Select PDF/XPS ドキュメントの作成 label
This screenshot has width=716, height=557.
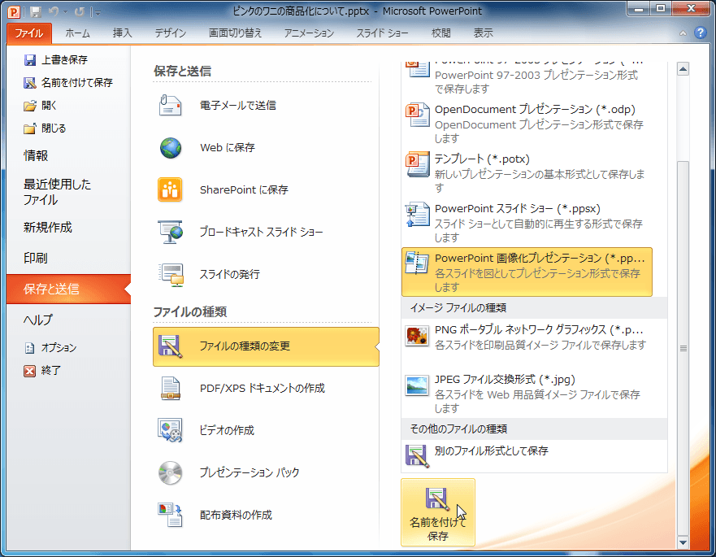point(263,389)
